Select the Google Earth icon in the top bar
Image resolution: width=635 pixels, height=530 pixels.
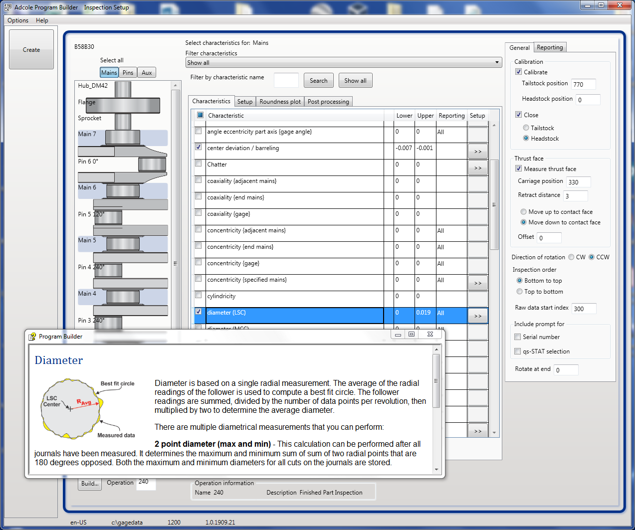tap(322, 7)
